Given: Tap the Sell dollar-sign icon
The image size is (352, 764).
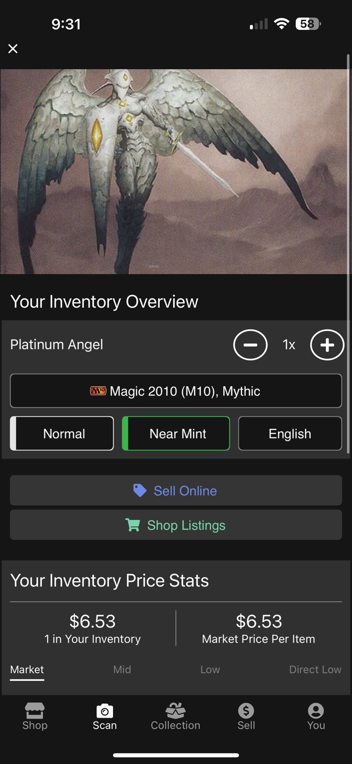Looking at the screenshot, I should click(x=246, y=711).
